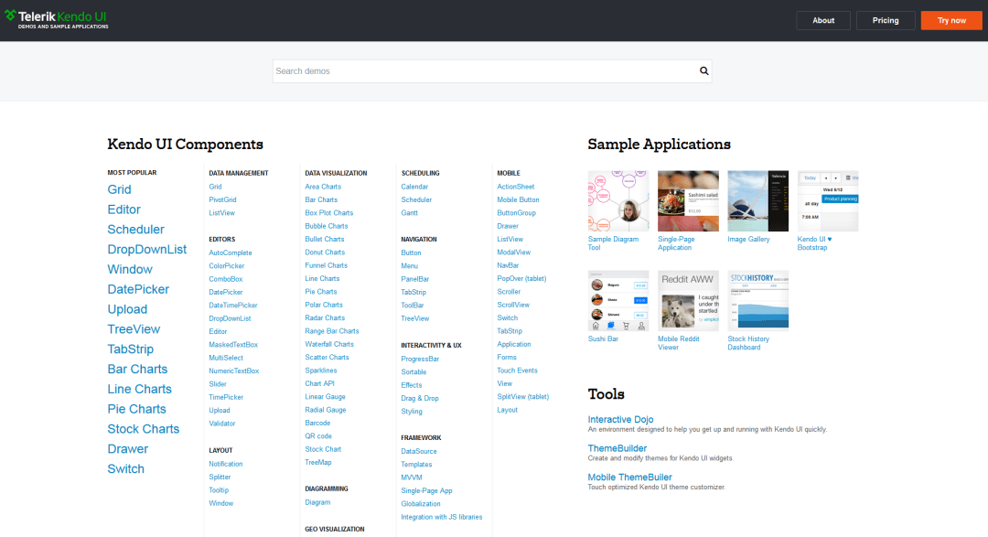Screen dimensions: 988x537
Task: Open Switch in Most Popular list
Action: 125,469
